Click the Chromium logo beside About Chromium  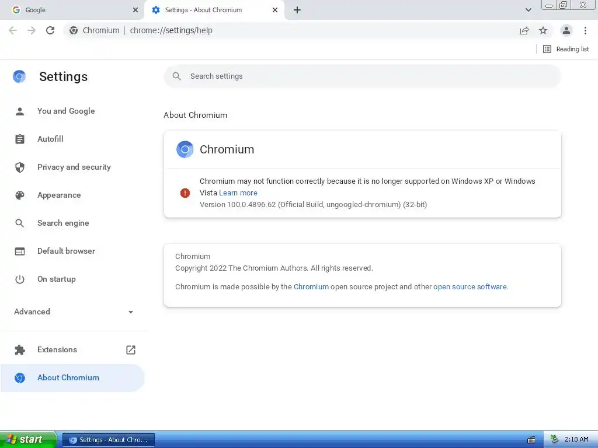19,378
